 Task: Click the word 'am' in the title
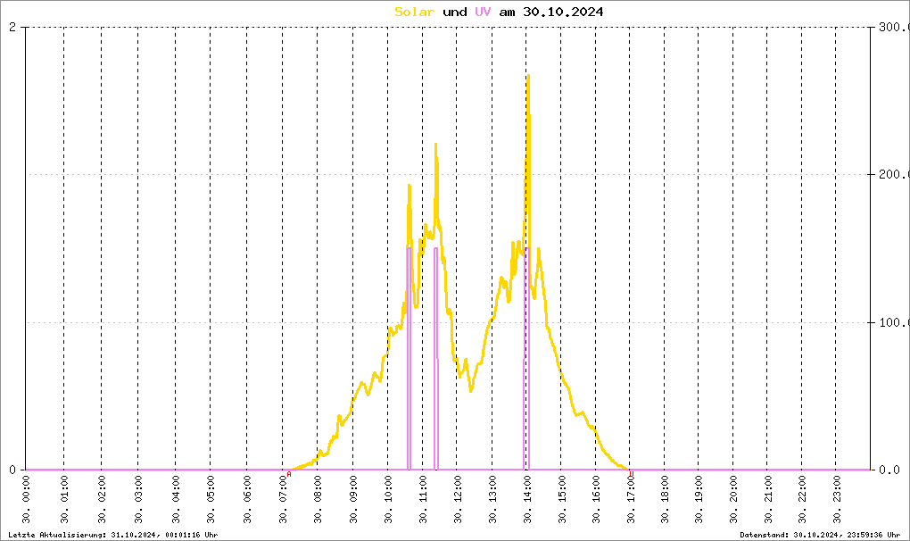click(x=508, y=12)
